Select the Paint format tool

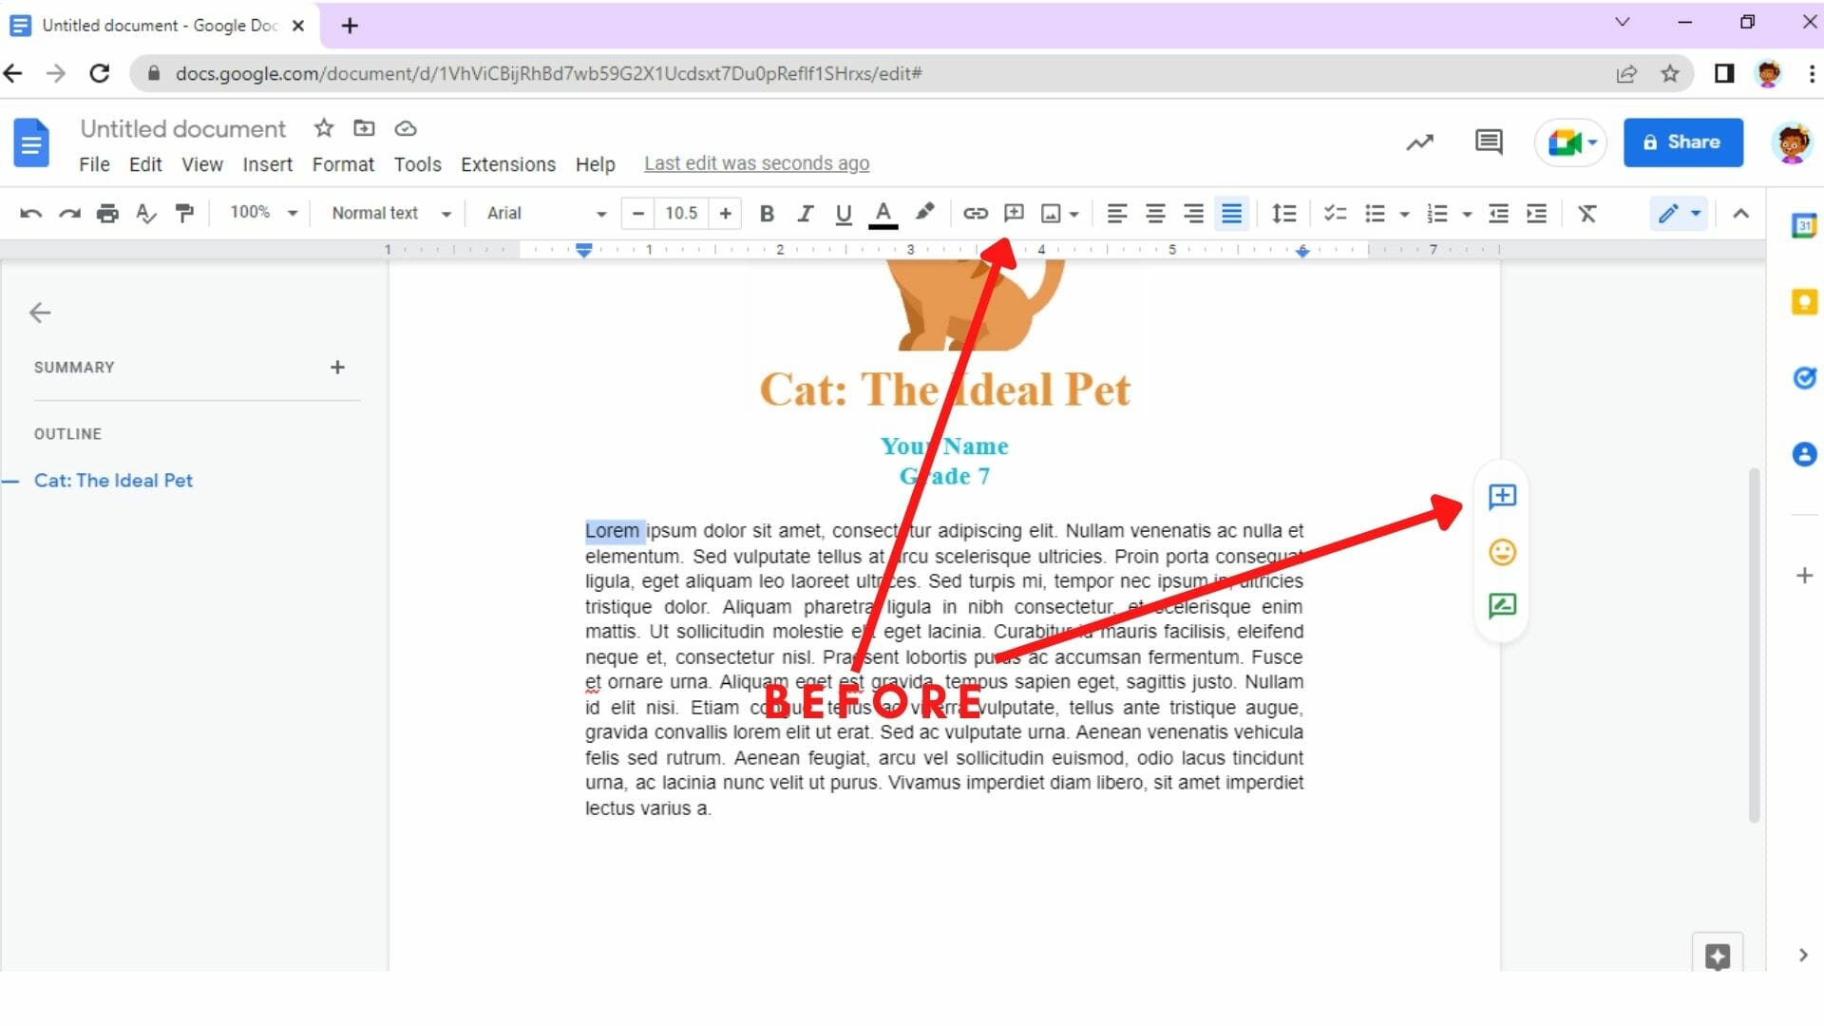pos(184,214)
